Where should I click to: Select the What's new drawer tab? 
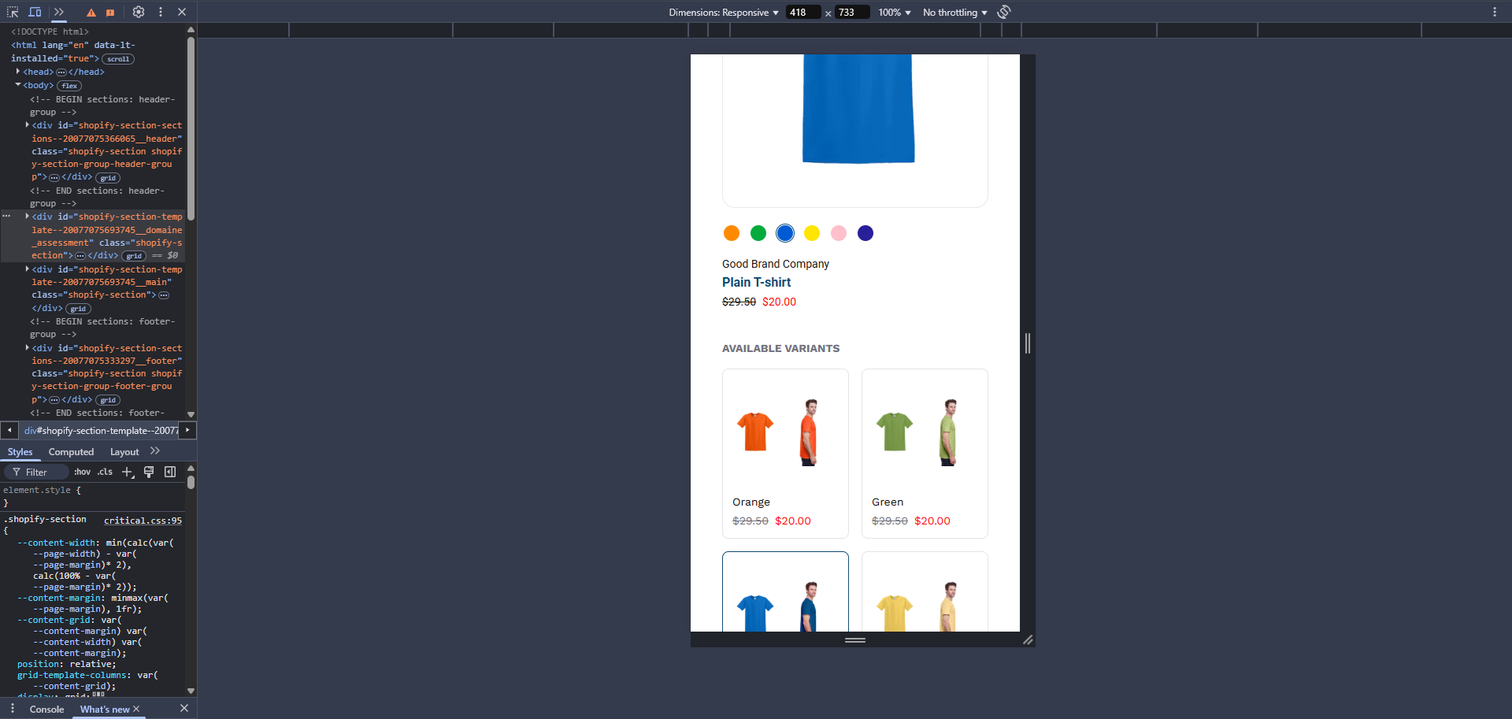pyautogui.click(x=105, y=710)
